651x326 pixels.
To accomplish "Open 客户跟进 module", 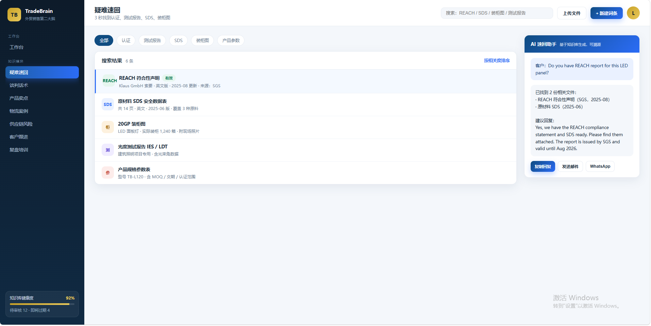I will tap(42, 137).
